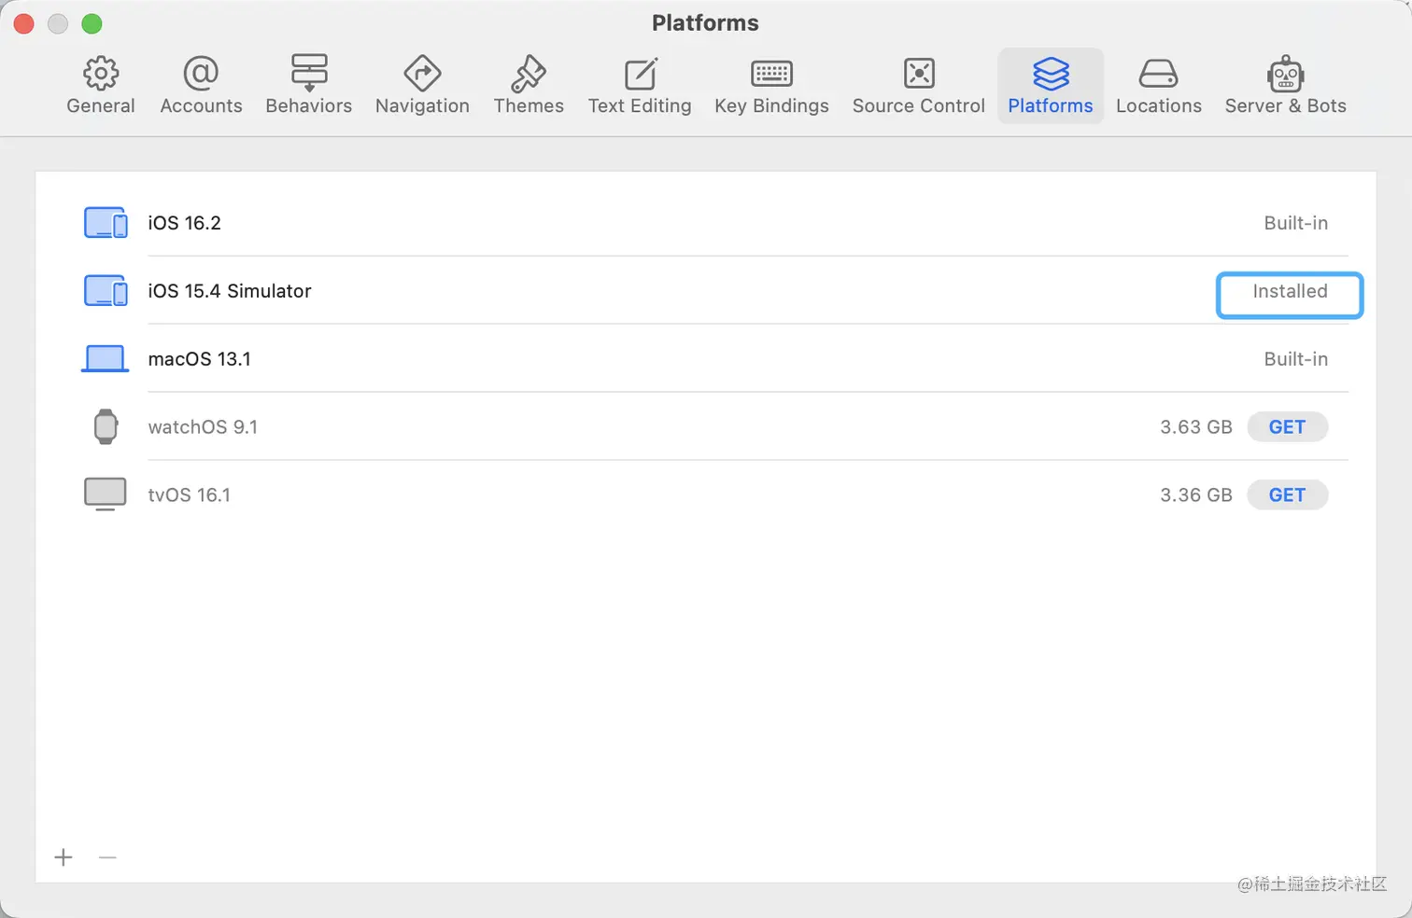Image resolution: width=1412 pixels, height=918 pixels.
Task: Close the Platforms window
Action: [24, 24]
